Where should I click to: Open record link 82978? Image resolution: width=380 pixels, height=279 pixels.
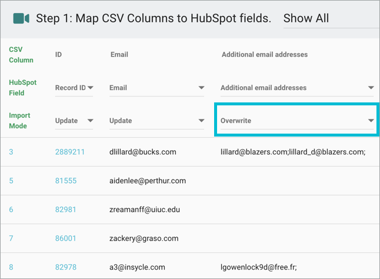pyautogui.click(x=66, y=267)
